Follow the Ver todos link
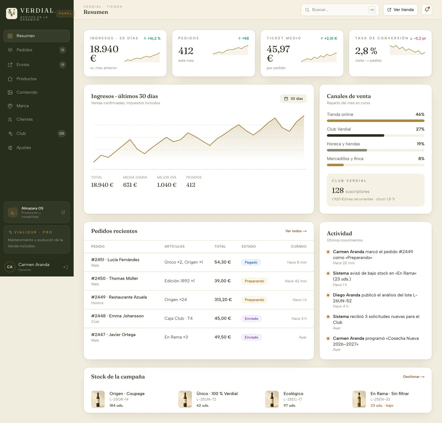 coord(296,231)
